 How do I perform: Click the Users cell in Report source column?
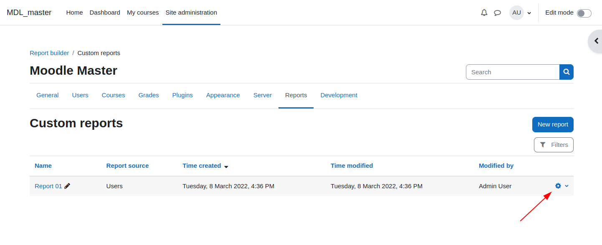click(114, 186)
